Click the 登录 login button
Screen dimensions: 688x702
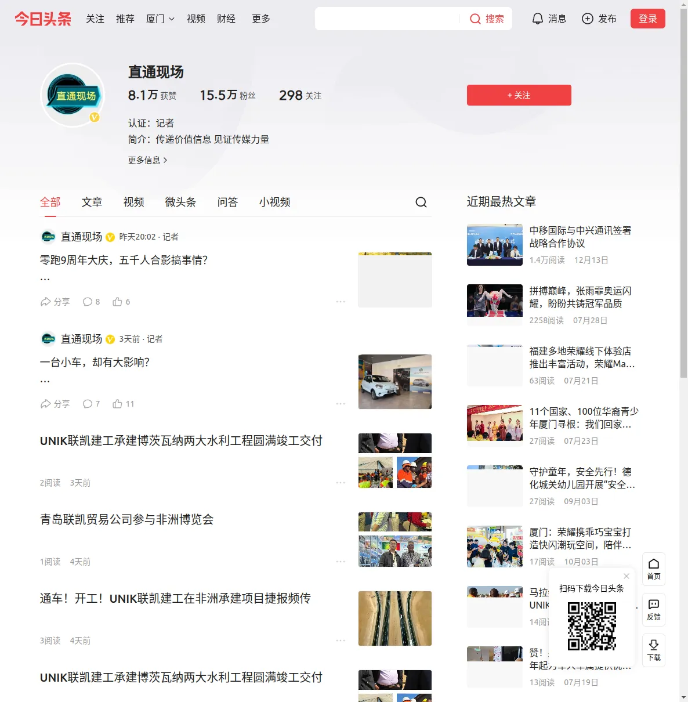pos(648,19)
